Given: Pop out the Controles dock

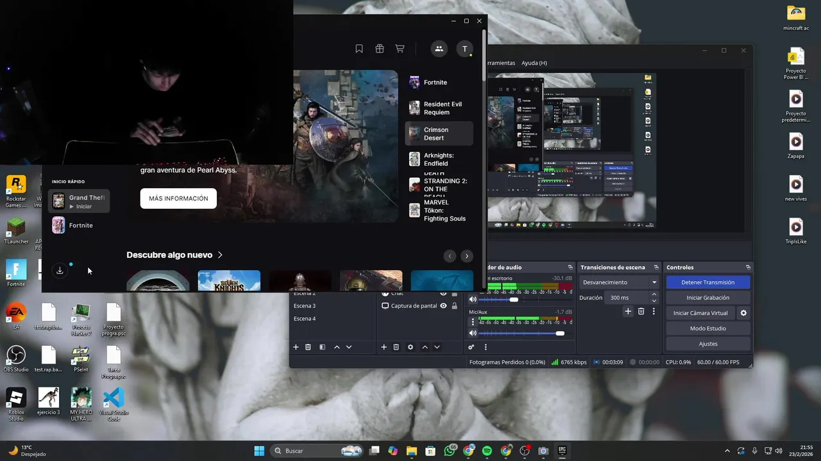Looking at the screenshot, I should 748,268.
